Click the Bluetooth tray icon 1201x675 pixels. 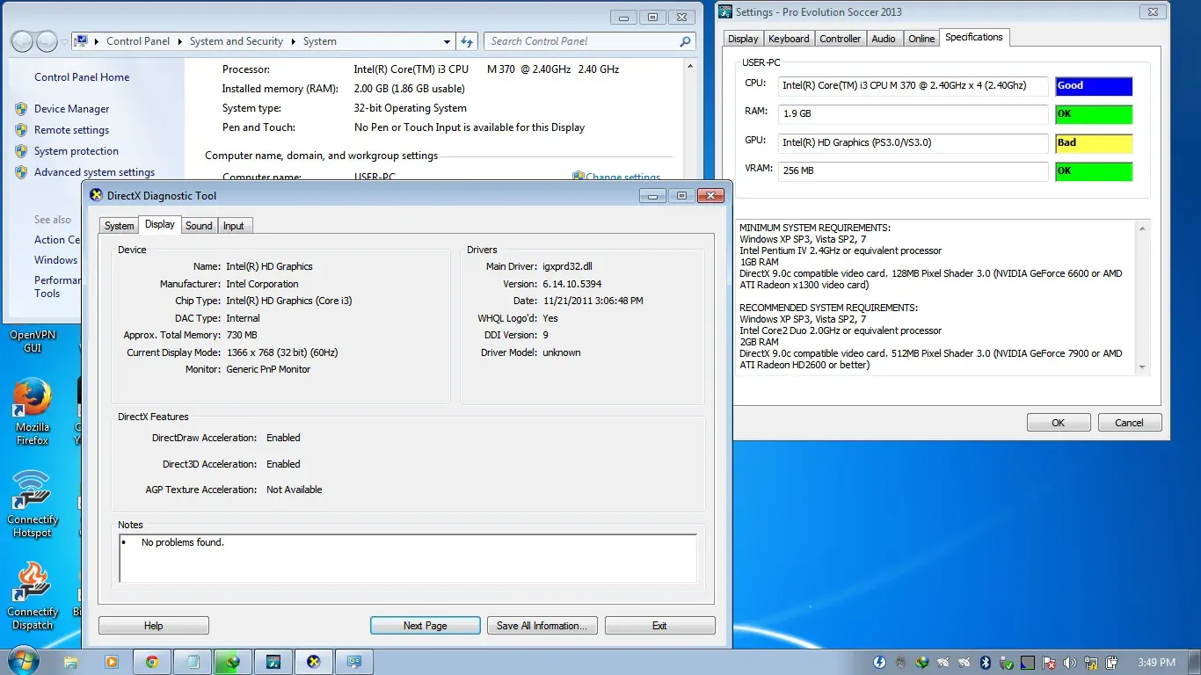[986, 663]
